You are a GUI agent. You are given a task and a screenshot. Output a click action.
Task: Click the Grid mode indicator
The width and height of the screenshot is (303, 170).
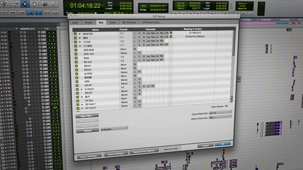click(x=143, y=6)
